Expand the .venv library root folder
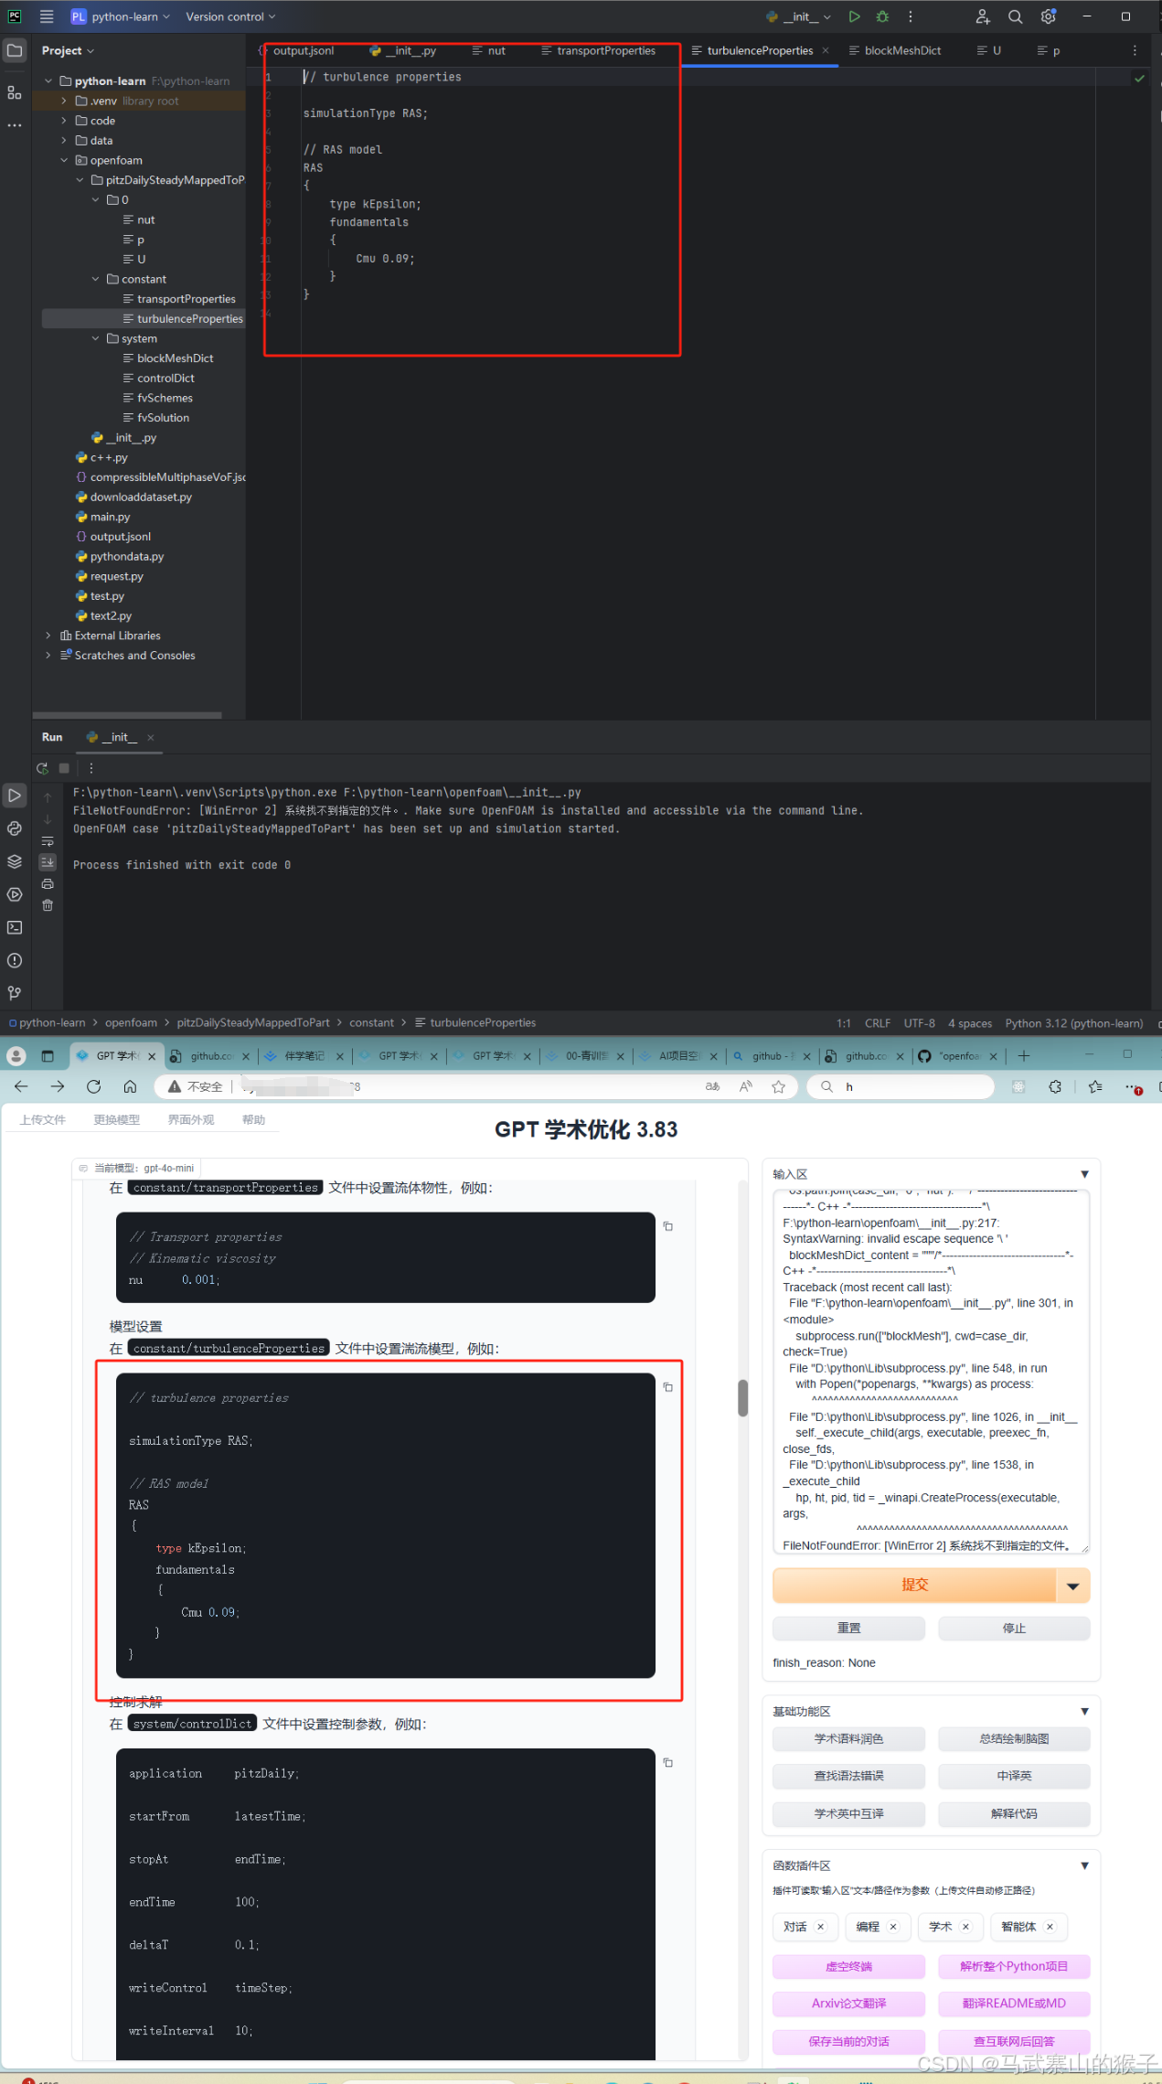This screenshot has width=1162, height=2084. click(64, 101)
